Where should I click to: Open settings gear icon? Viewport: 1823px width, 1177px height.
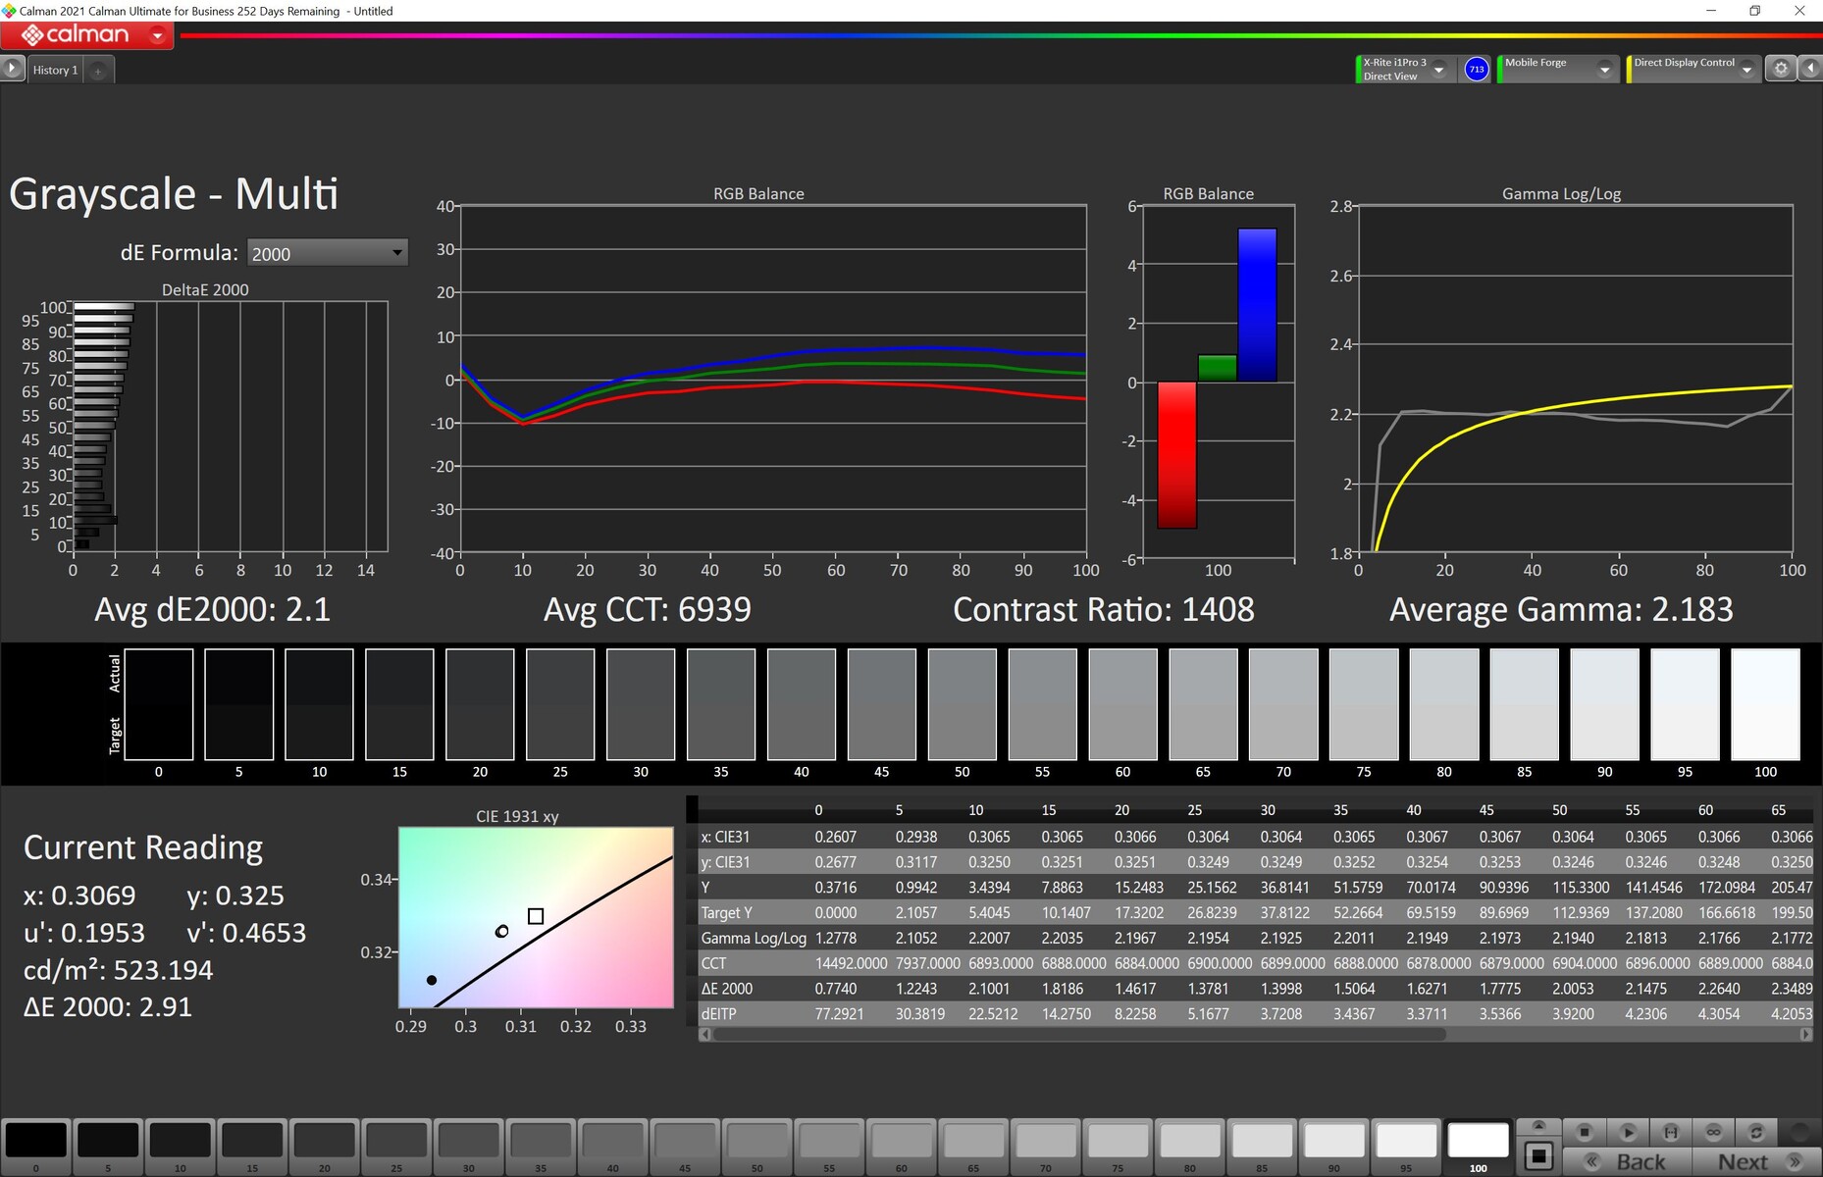pyautogui.click(x=1781, y=69)
